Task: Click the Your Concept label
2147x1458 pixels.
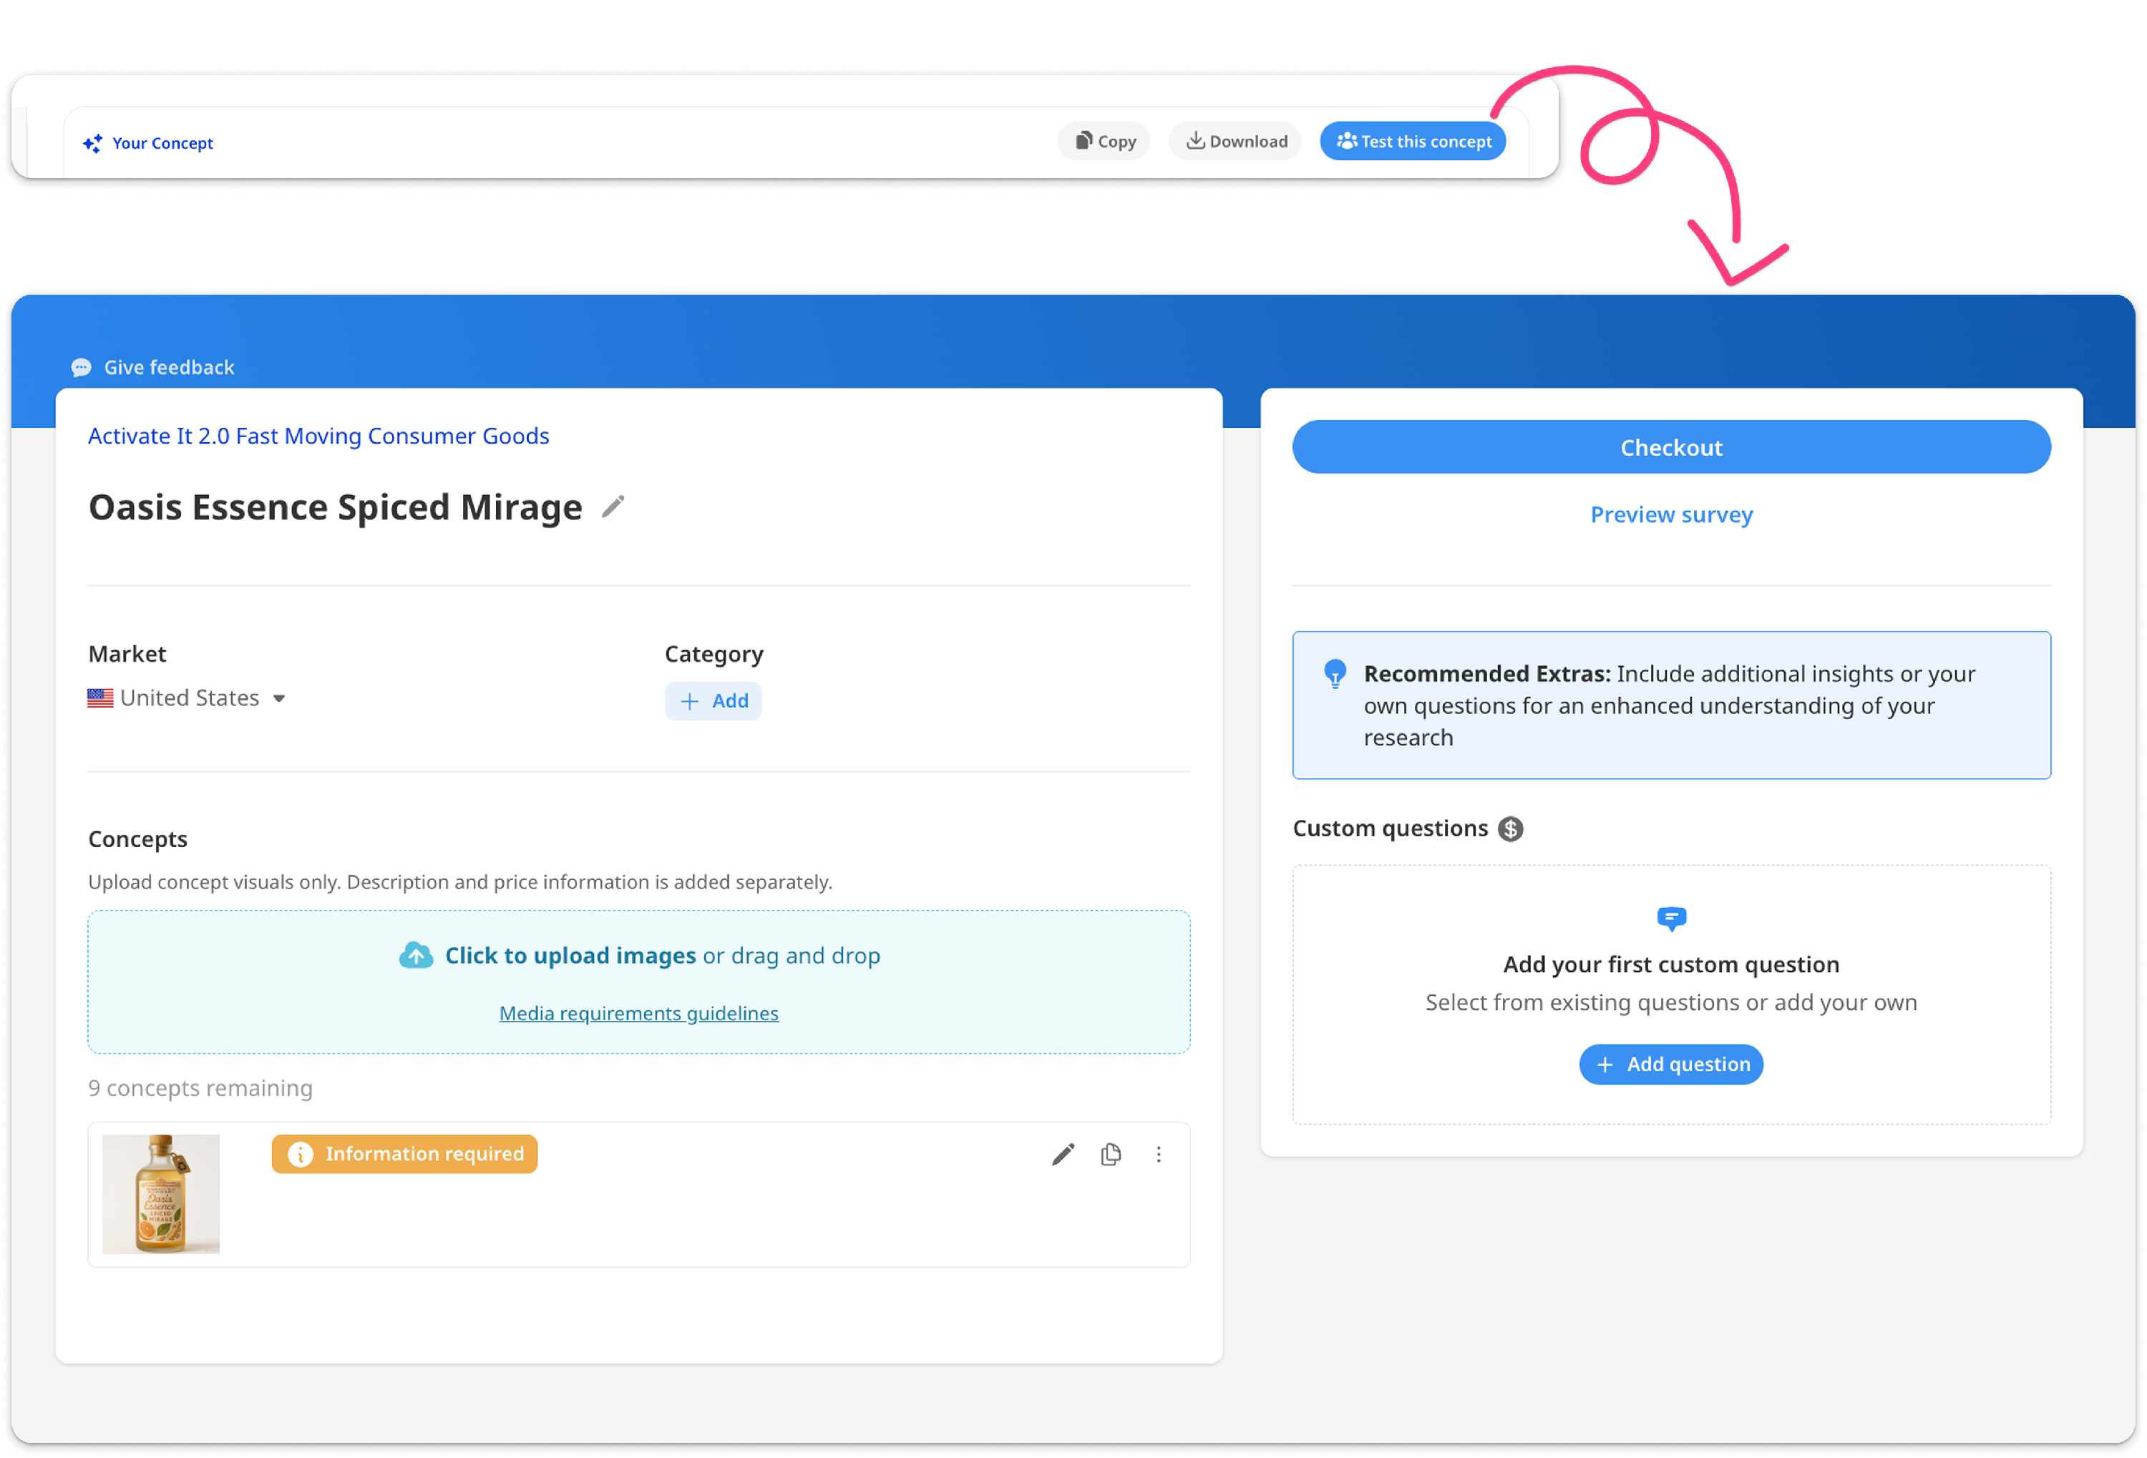Action: click(162, 143)
